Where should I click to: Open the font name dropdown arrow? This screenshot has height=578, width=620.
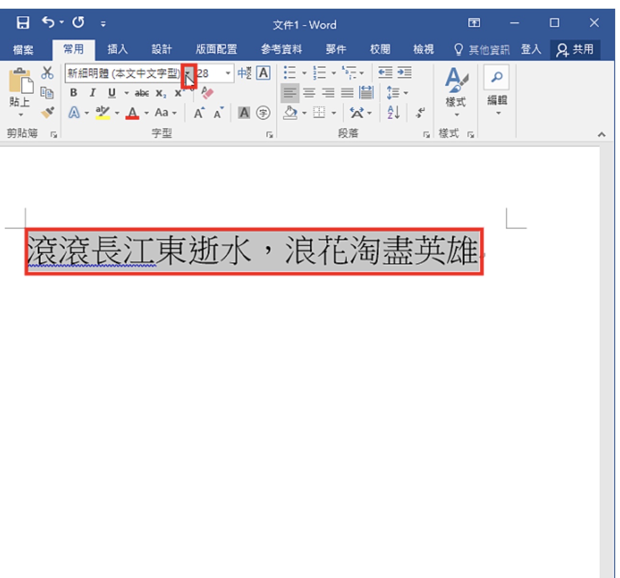[188, 73]
